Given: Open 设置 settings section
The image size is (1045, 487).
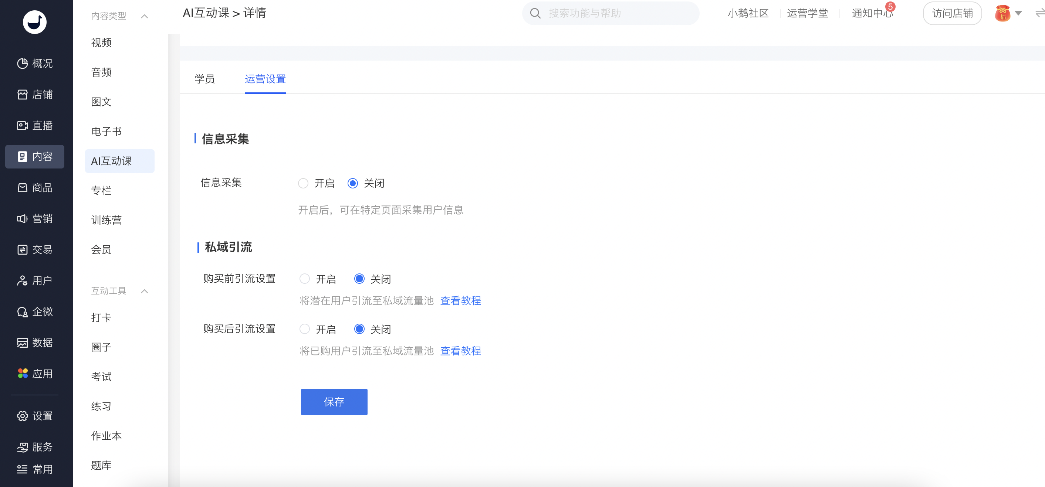Looking at the screenshot, I should [35, 416].
